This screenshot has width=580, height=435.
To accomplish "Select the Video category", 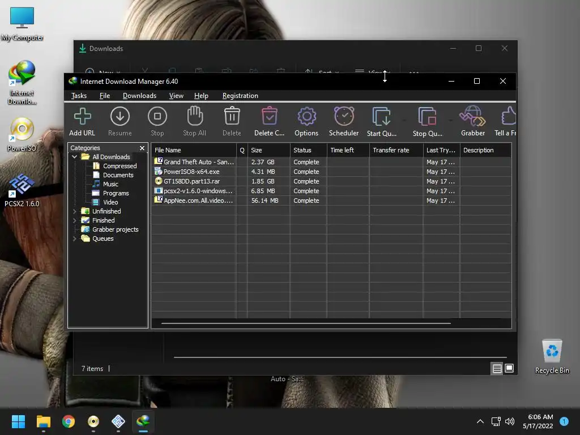I will 110,202.
